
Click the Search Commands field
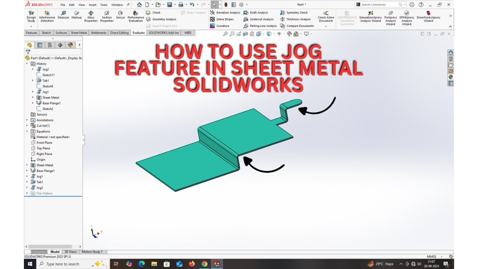[380, 4]
